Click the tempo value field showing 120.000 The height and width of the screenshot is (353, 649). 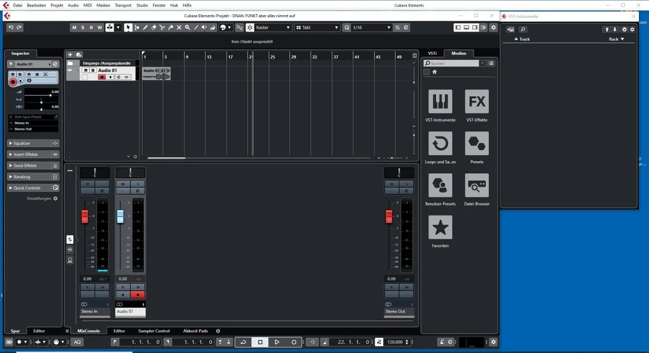pos(394,342)
